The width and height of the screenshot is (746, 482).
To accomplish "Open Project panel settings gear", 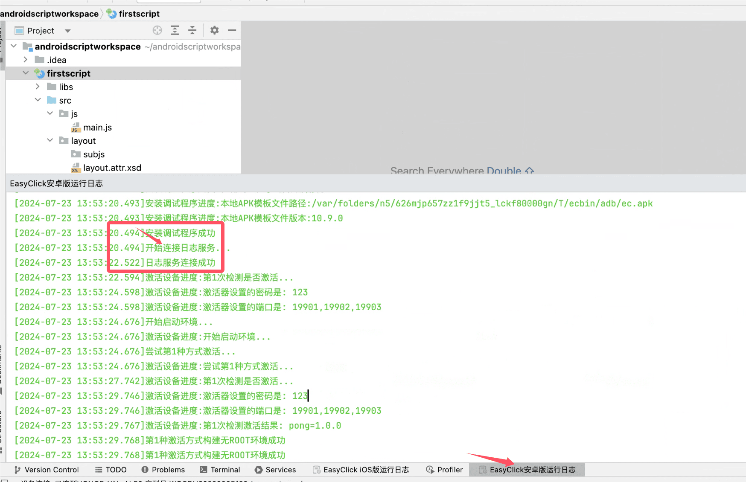I will (214, 30).
